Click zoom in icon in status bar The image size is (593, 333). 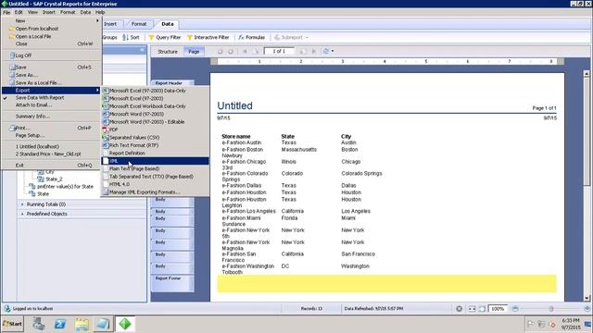[x=587, y=309]
